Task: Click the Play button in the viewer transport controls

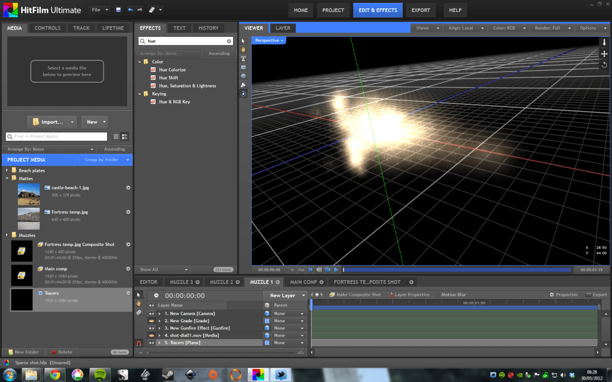Action: click(x=336, y=269)
